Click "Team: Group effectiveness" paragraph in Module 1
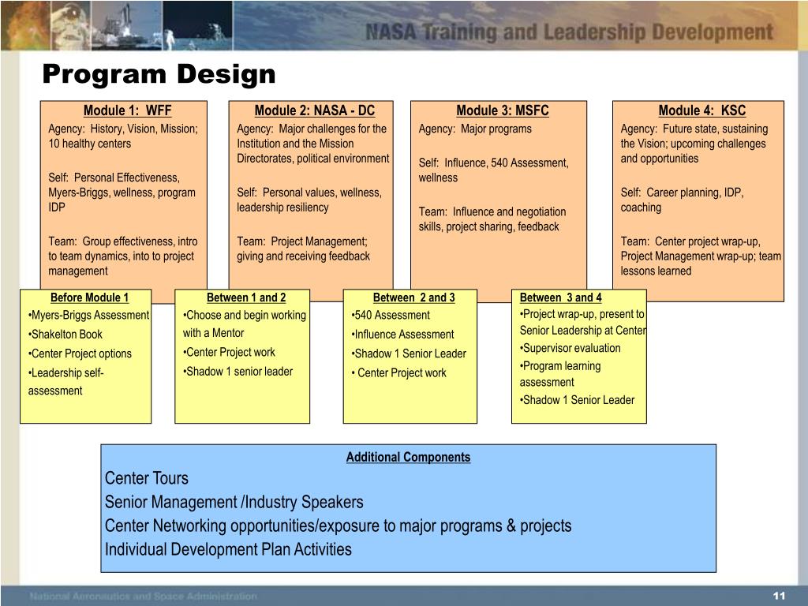Viewport: 808px width, 606px height. 123,256
